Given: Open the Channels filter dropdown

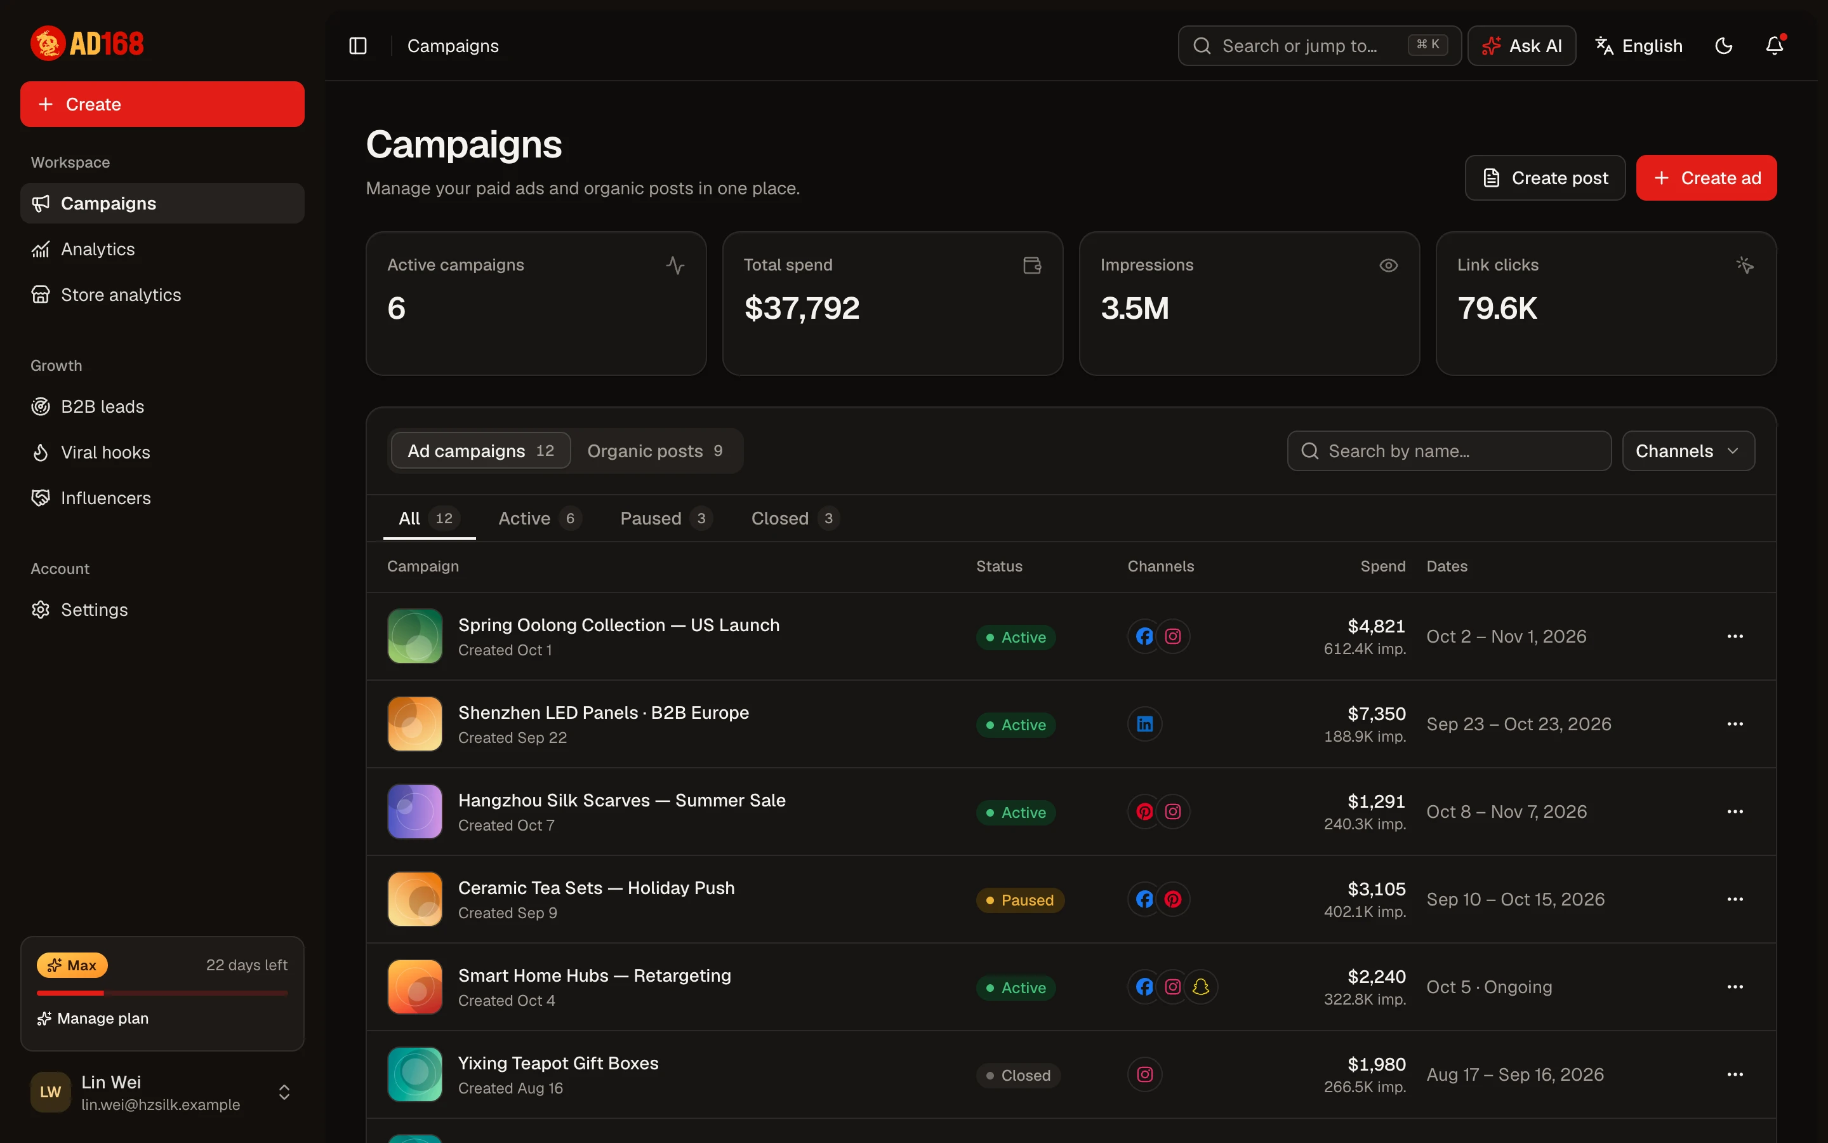Looking at the screenshot, I should [1688, 451].
